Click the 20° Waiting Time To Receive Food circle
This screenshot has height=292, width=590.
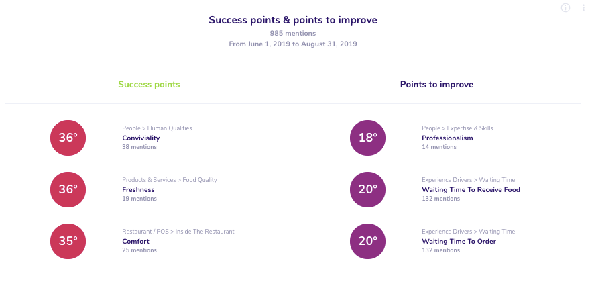coord(367,189)
